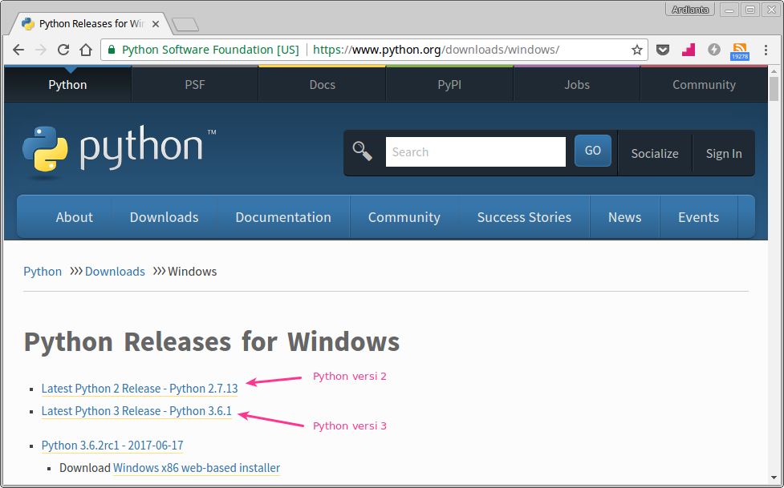Image resolution: width=784 pixels, height=488 pixels.
Task: Open the lightning bolt extension icon
Action: [x=713, y=49]
